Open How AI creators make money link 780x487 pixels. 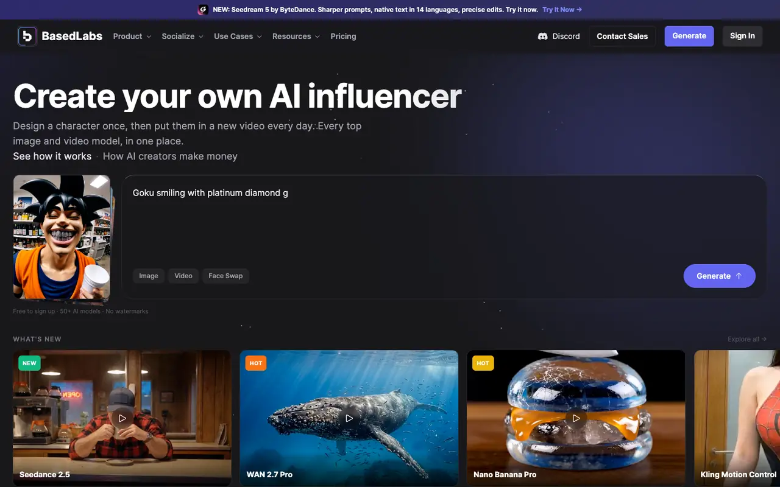(170, 156)
